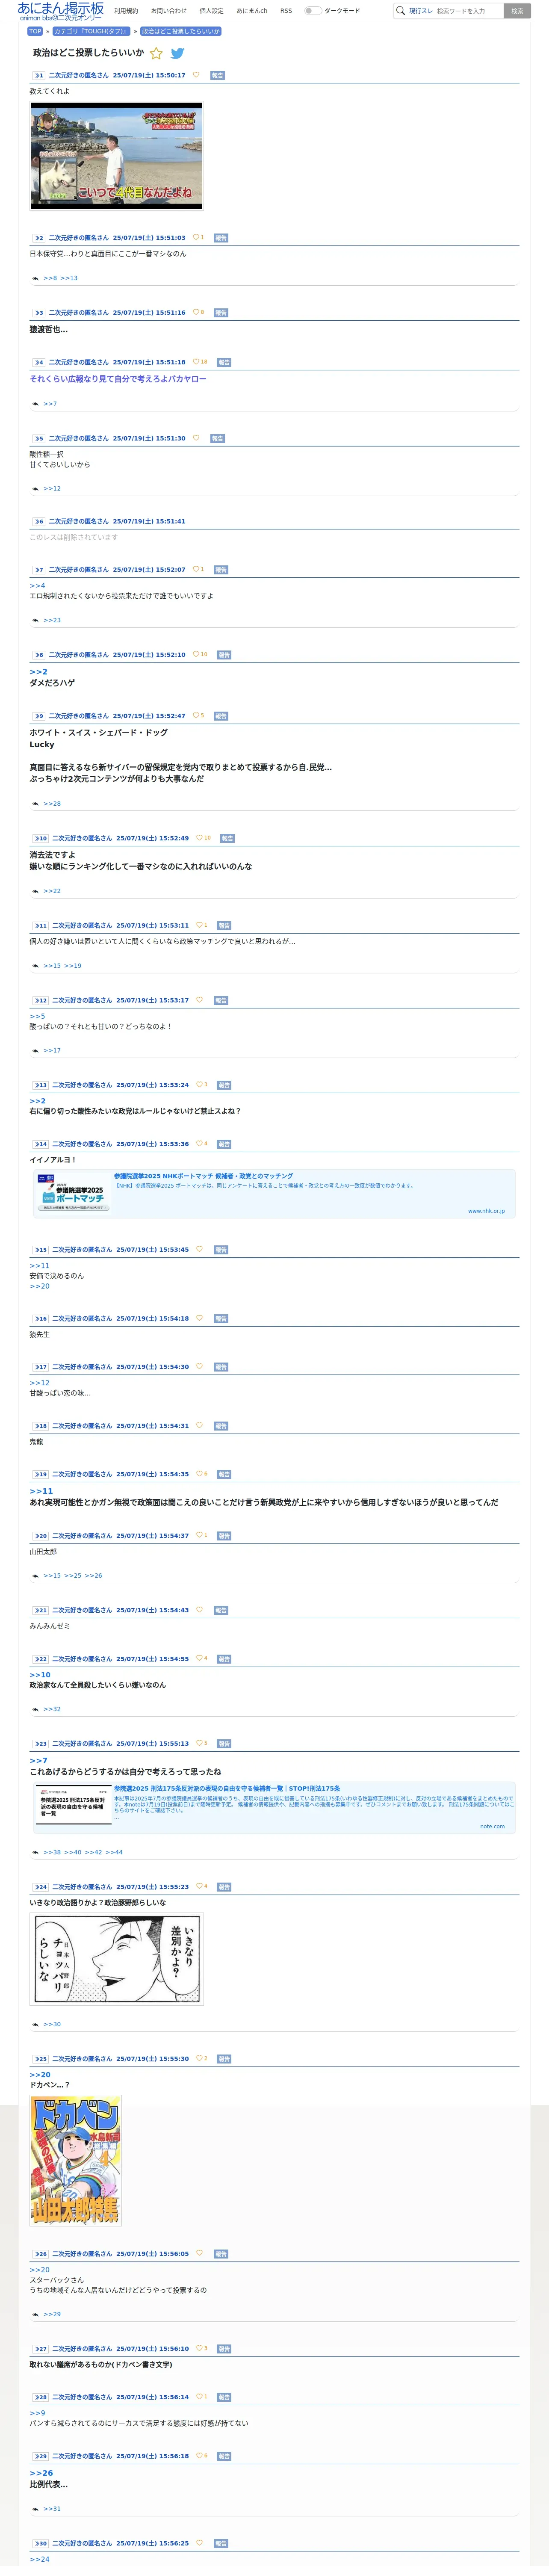Click the 検索ワードを入力 search field
The image size is (549, 2566).
click(468, 11)
